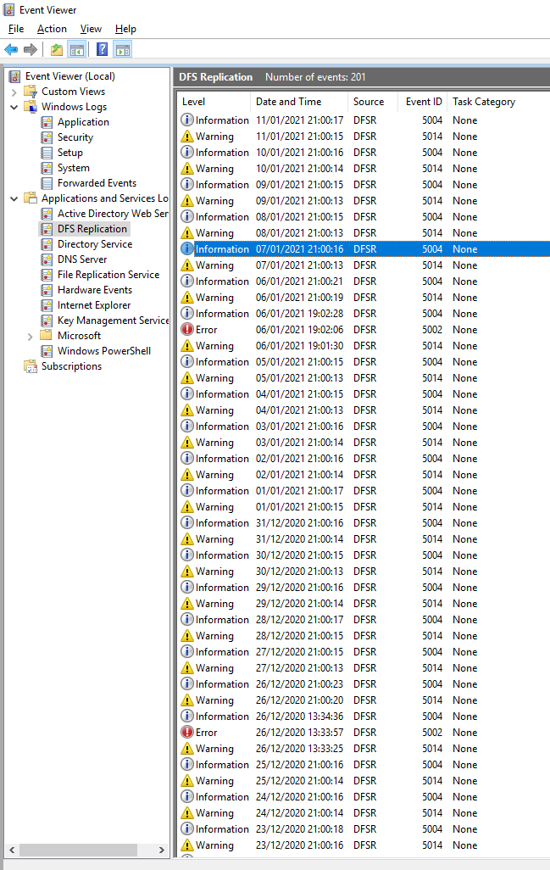Collapse the Windows Logs node
550x870 pixels.
(14, 107)
